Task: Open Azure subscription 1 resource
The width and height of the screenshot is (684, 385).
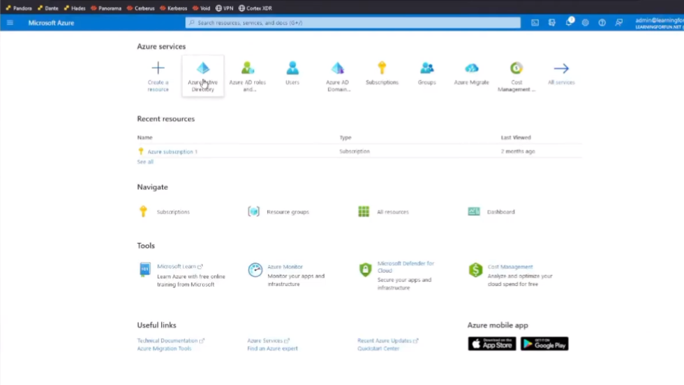Action: click(172, 151)
